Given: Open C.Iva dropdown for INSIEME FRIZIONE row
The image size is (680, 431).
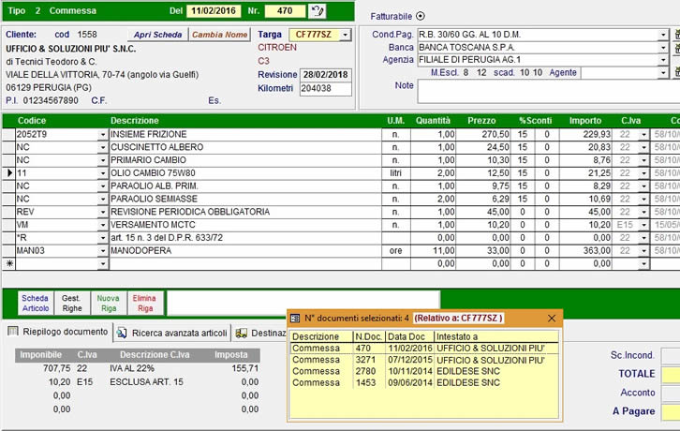Looking at the screenshot, I should (x=644, y=135).
